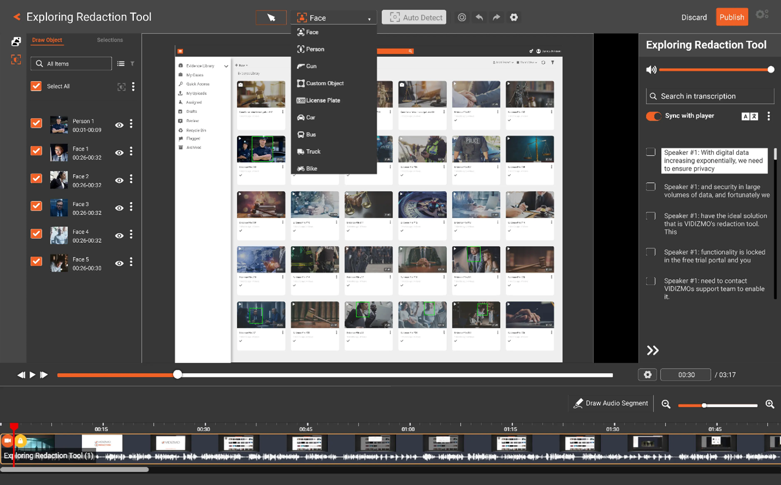Click Discard to abandon changes

(694, 17)
